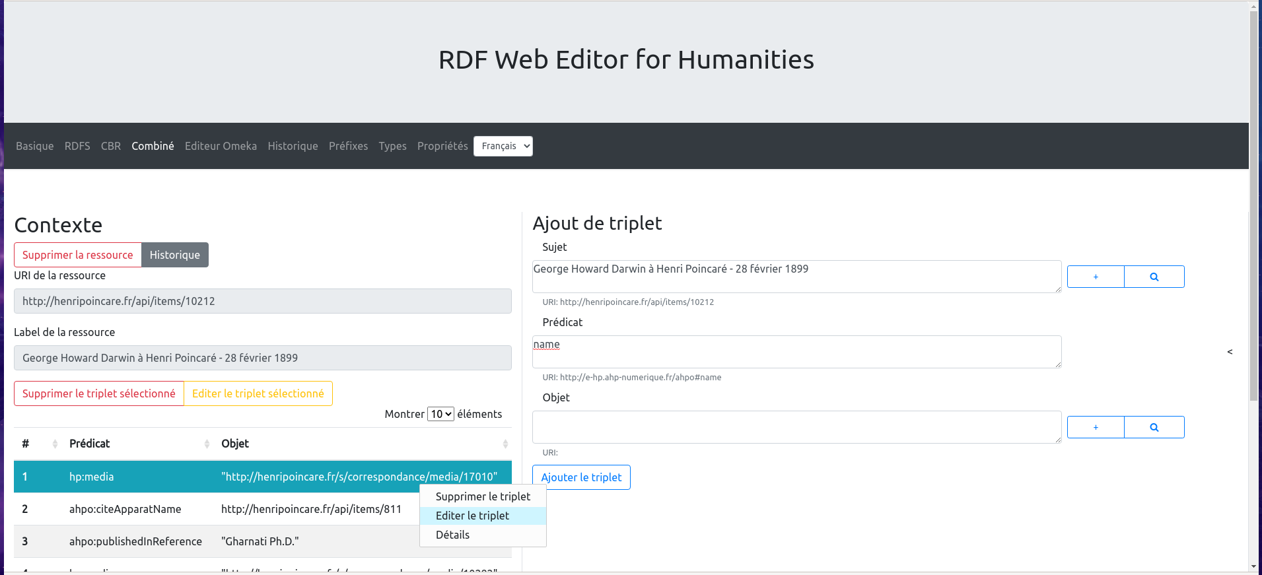
Task: Open the Préfixes navigation tab
Action: point(348,146)
